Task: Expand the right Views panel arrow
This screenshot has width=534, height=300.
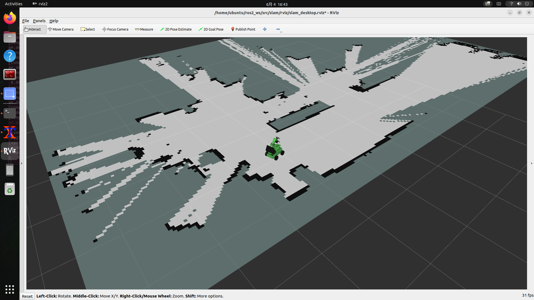Action: click(x=531, y=163)
